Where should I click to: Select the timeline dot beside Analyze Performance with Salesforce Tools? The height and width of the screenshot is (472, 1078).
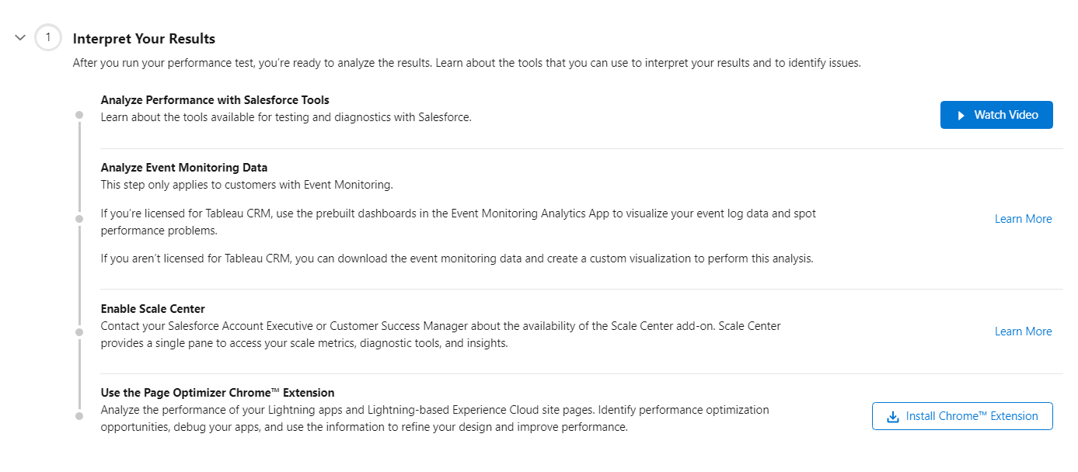click(78, 115)
